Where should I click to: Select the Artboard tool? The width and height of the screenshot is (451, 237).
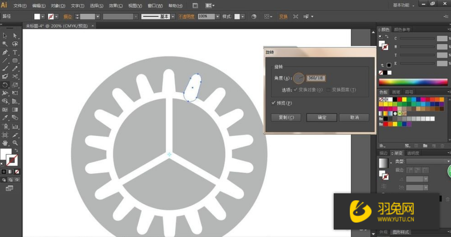[5, 135]
